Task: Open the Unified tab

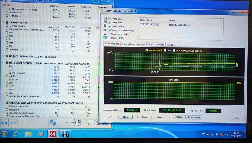Action: point(161,45)
